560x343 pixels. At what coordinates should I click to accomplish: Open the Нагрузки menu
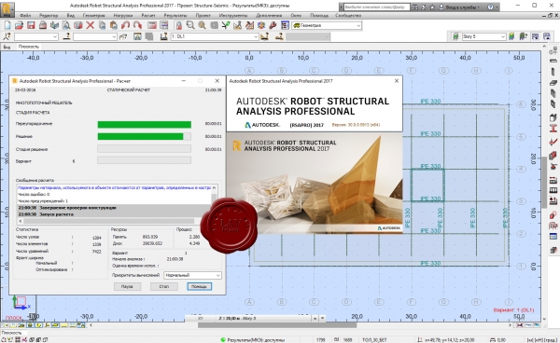click(123, 15)
